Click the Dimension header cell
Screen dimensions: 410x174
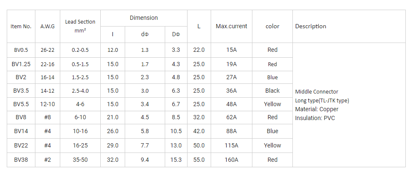(x=144, y=18)
